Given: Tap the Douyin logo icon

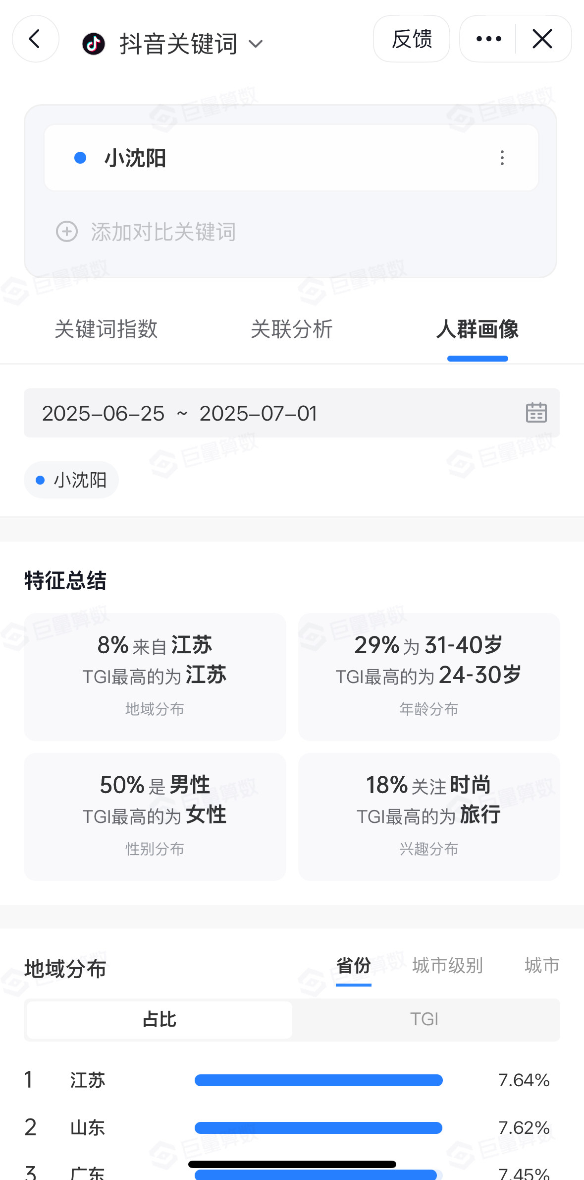Looking at the screenshot, I should point(94,44).
